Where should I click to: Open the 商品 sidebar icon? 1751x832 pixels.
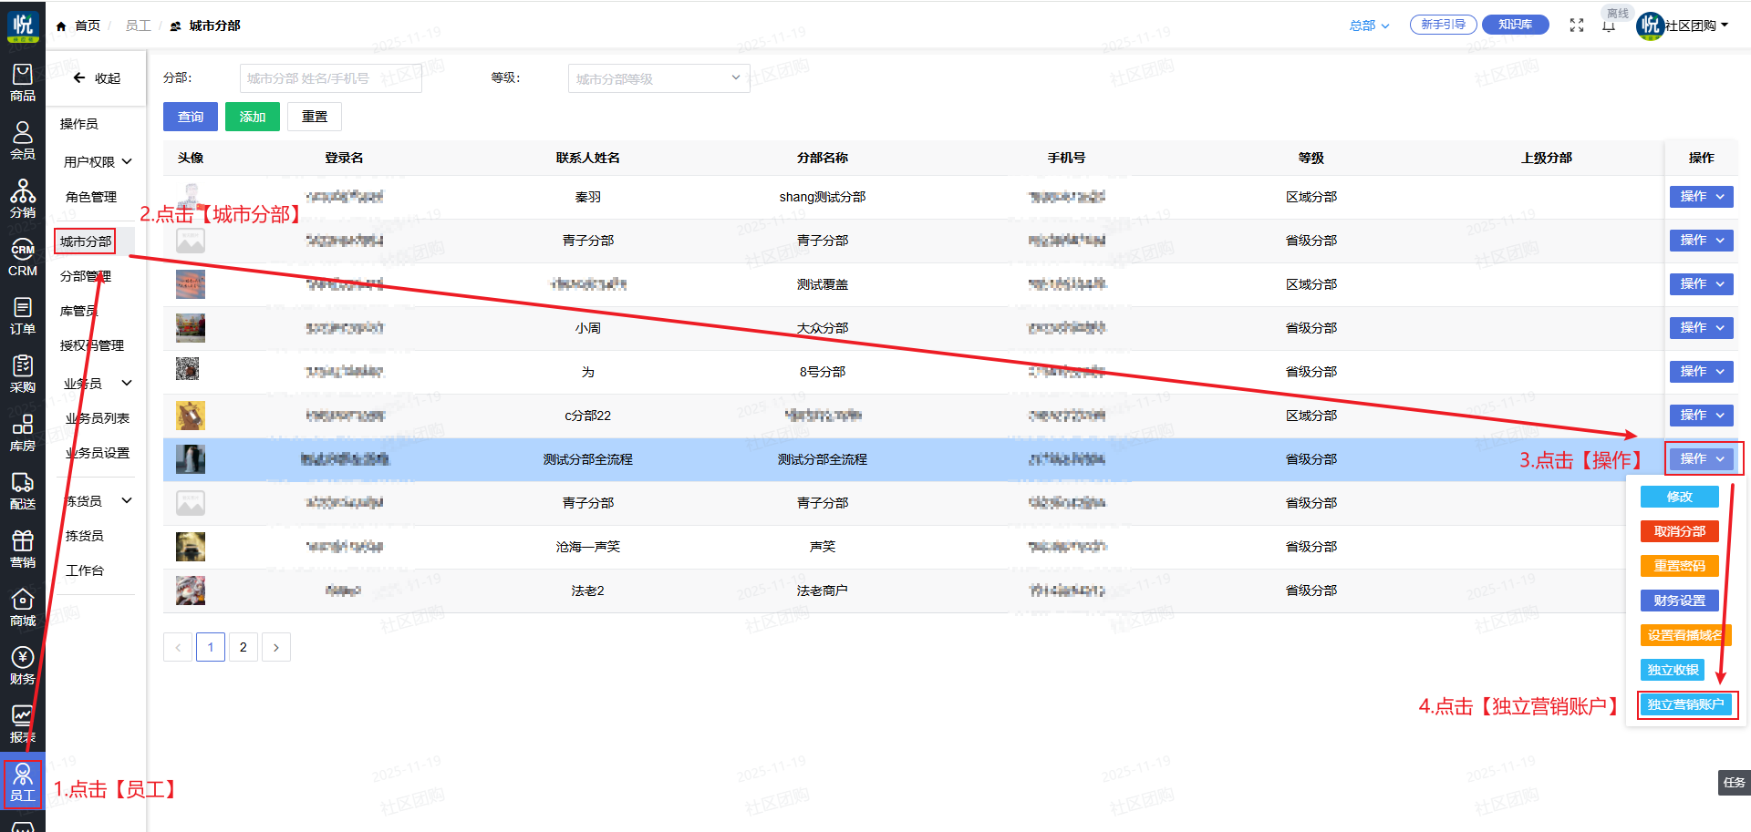[22, 82]
